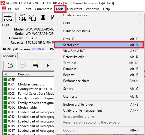The height and width of the screenshot is (135, 145).
Task: Open the PC-3000 menu
Action: tap(14, 9)
